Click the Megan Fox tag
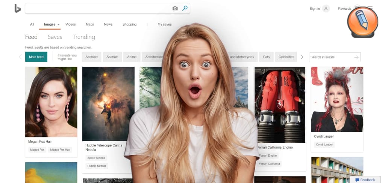The image size is (385, 183). (37, 149)
